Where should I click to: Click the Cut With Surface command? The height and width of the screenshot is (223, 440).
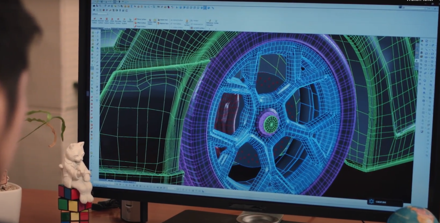click(198, 28)
